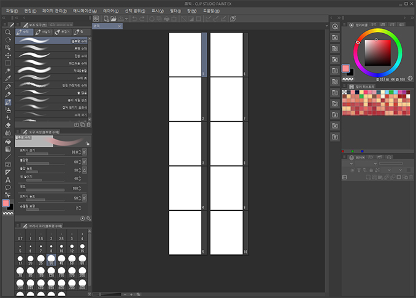Switch to the 수채 sub tool tab
This screenshot has width=416, height=298.
tap(25, 31)
